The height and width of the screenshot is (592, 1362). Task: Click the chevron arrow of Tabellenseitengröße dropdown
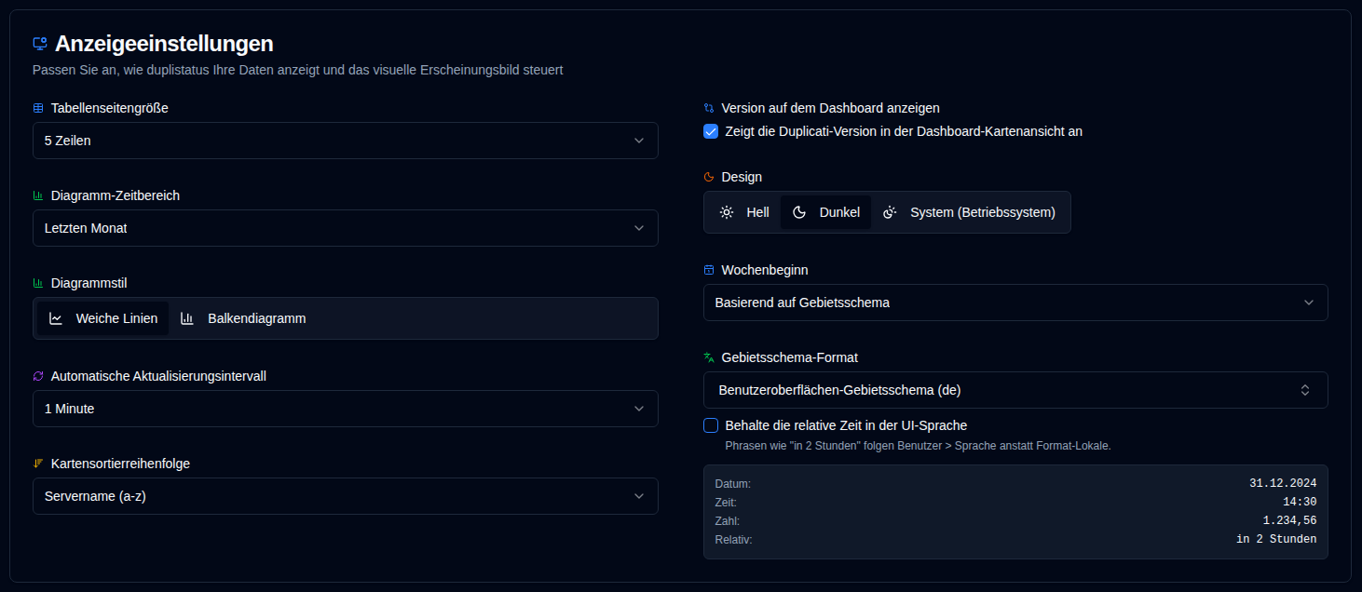tap(639, 141)
